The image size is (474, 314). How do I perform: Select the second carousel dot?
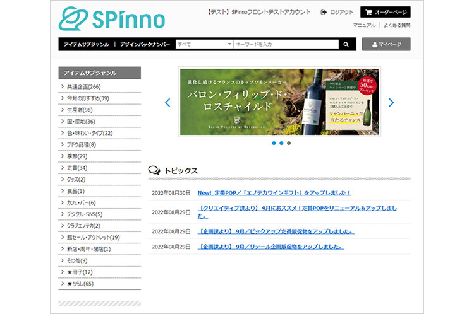(x=281, y=143)
